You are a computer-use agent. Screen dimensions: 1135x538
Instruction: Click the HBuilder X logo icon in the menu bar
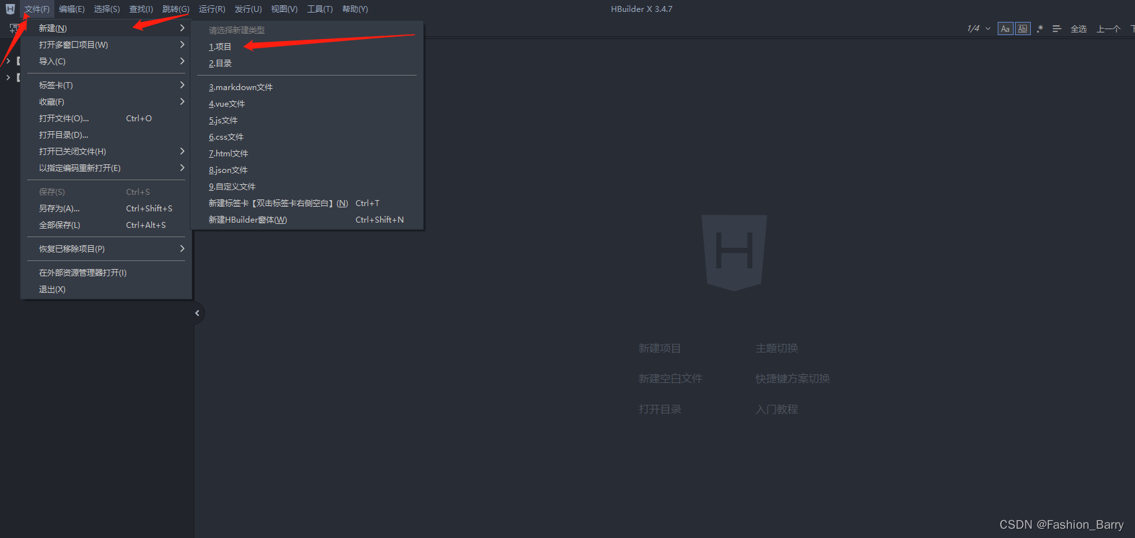[10, 9]
